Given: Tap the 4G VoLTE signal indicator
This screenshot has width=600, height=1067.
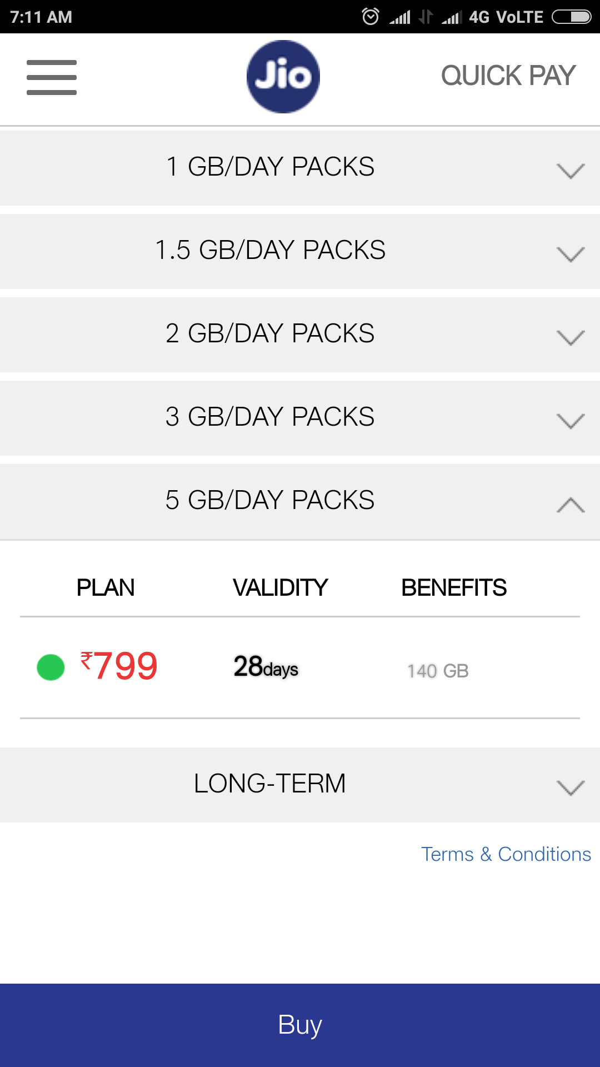Looking at the screenshot, I should tap(506, 17).
